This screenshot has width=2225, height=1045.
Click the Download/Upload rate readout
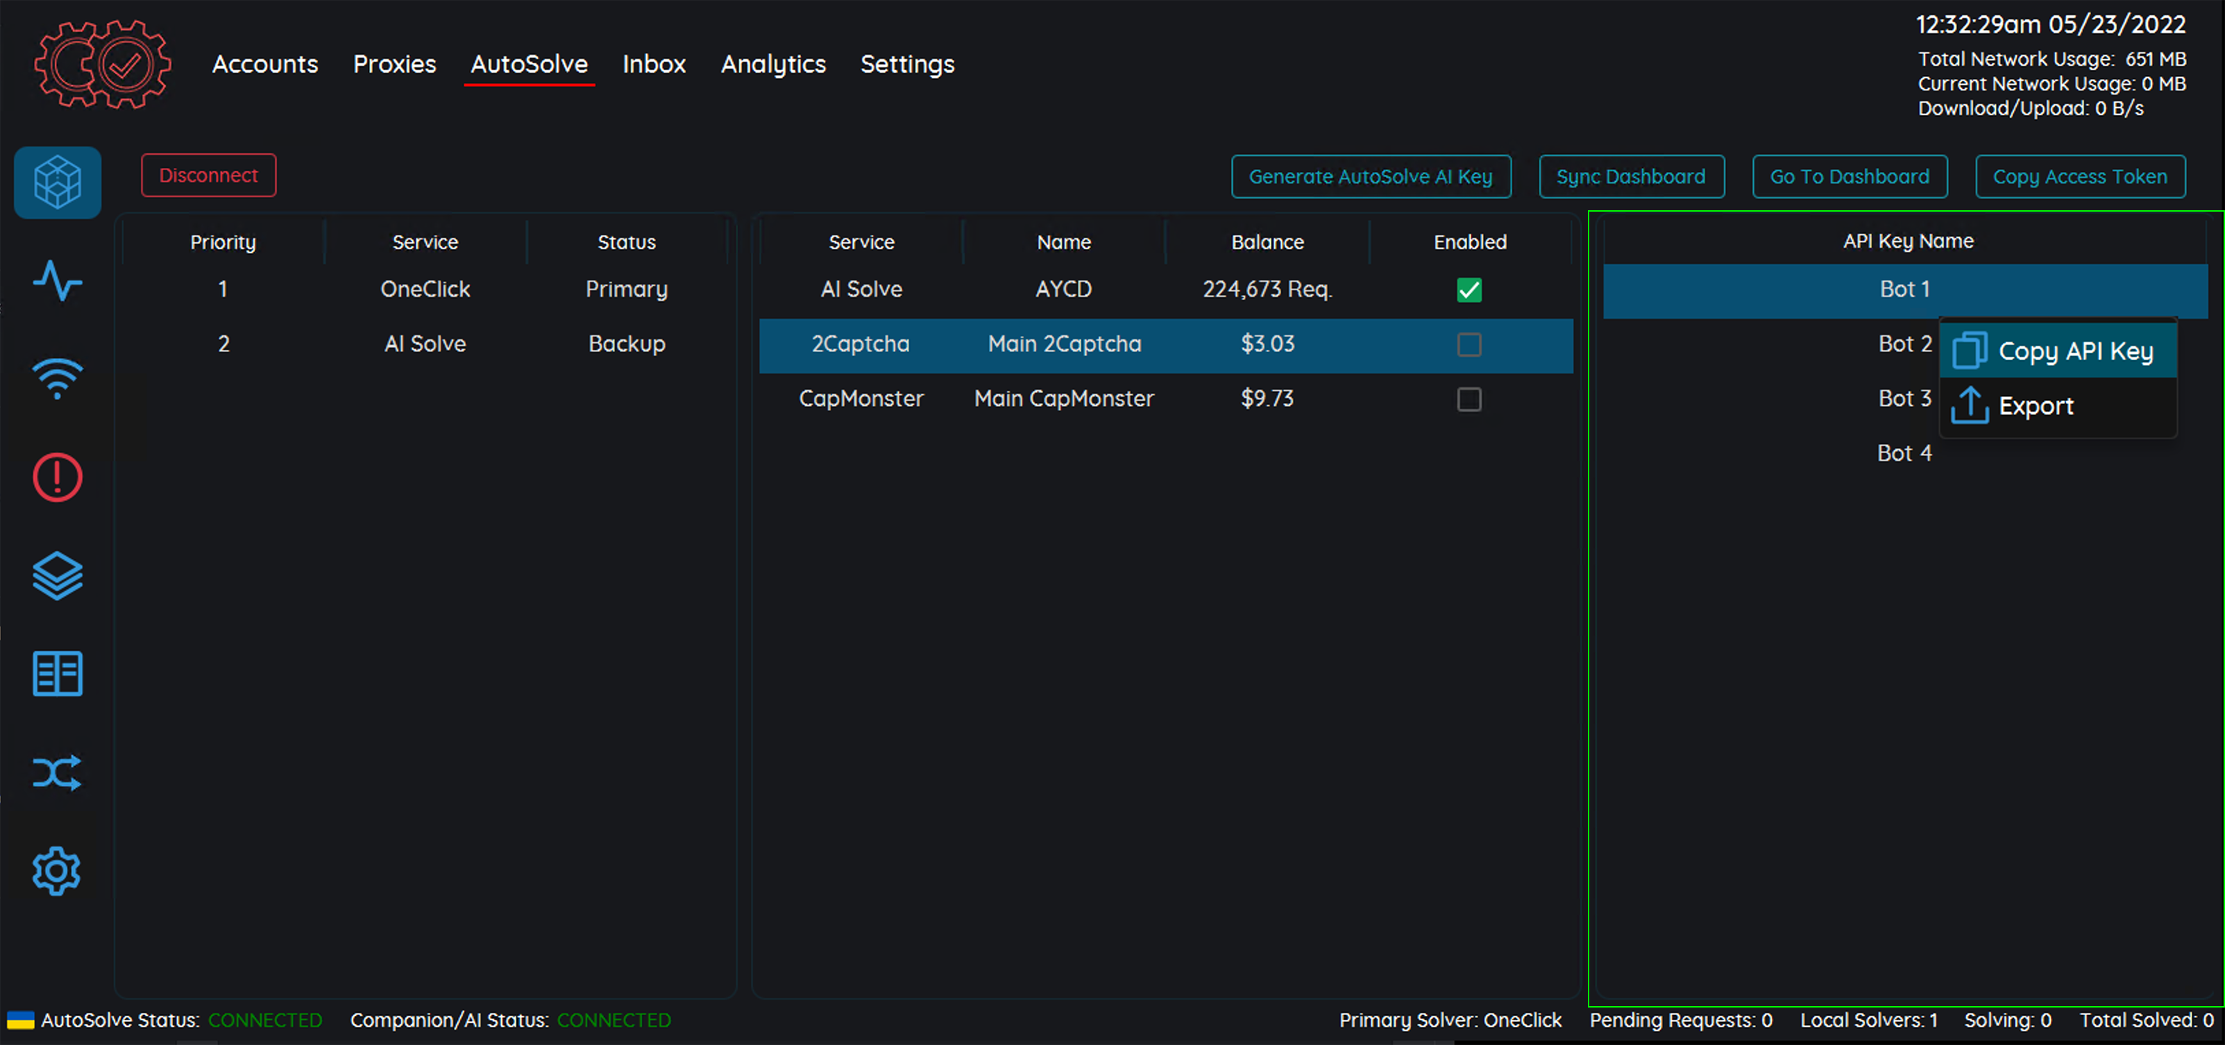(x=2031, y=108)
